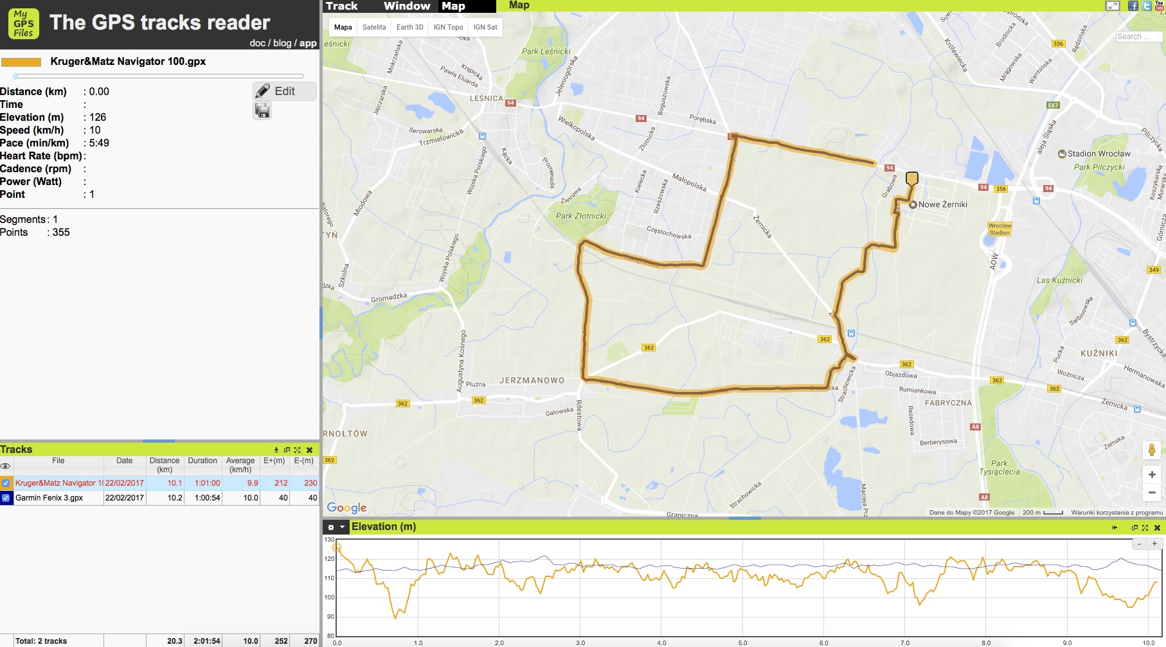This screenshot has width=1166, height=647.
Task: Maximize the Tracks panel
Action: [x=297, y=450]
